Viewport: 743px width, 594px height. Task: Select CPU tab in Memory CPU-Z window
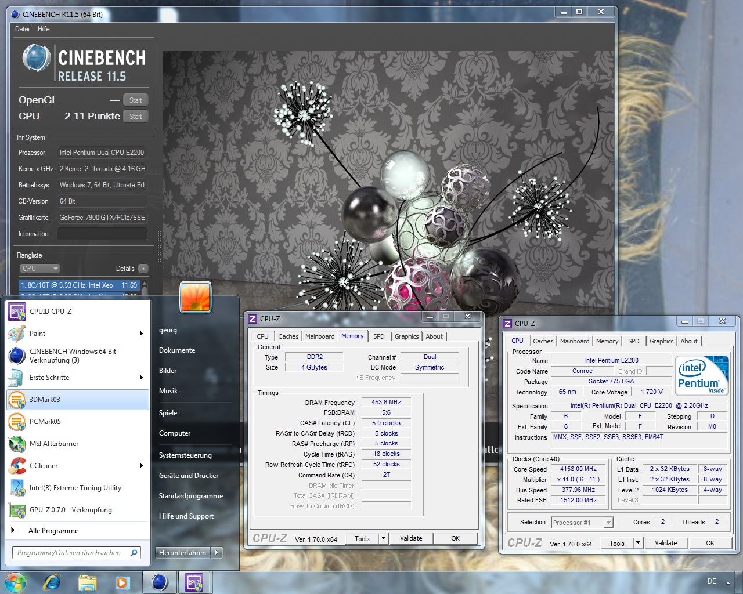click(x=262, y=336)
